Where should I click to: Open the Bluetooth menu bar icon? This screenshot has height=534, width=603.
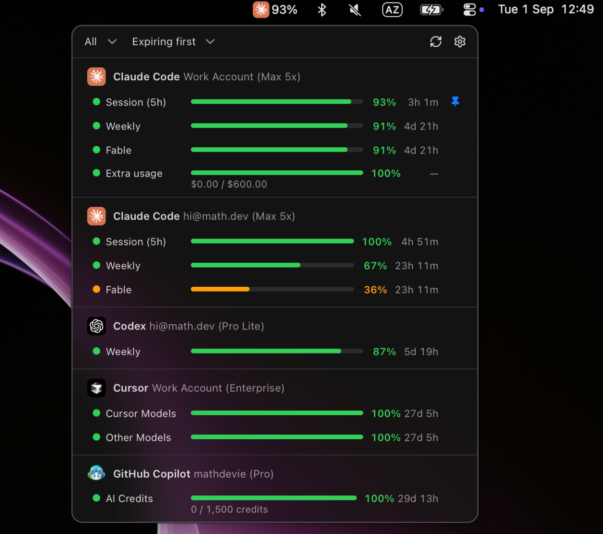pos(322,10)
